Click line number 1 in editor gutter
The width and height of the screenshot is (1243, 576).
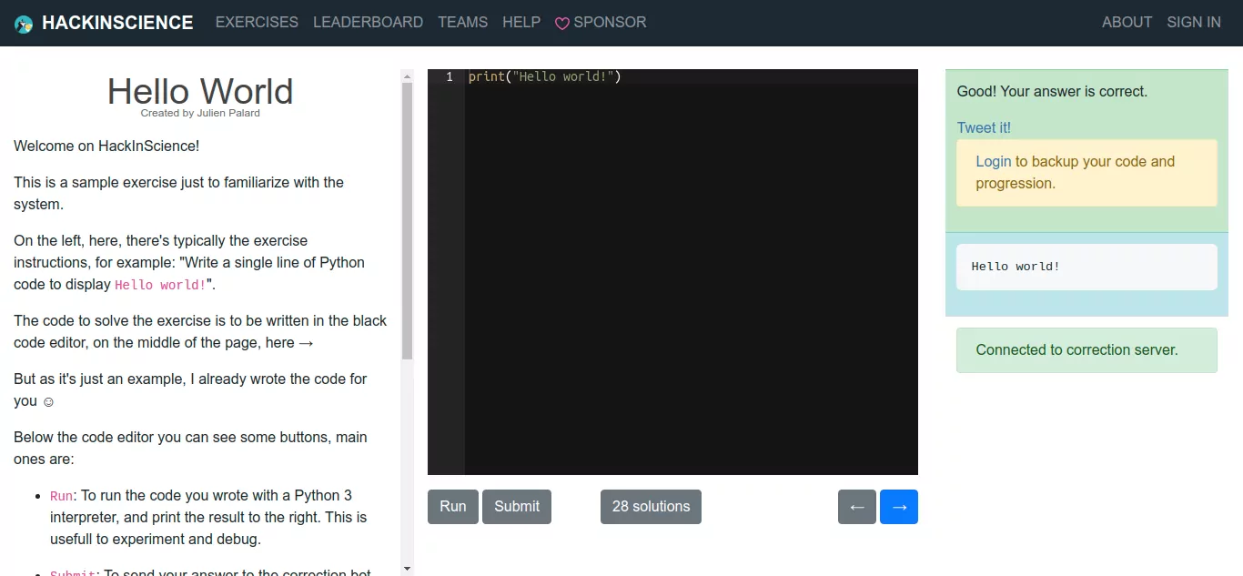click(450, 77)
